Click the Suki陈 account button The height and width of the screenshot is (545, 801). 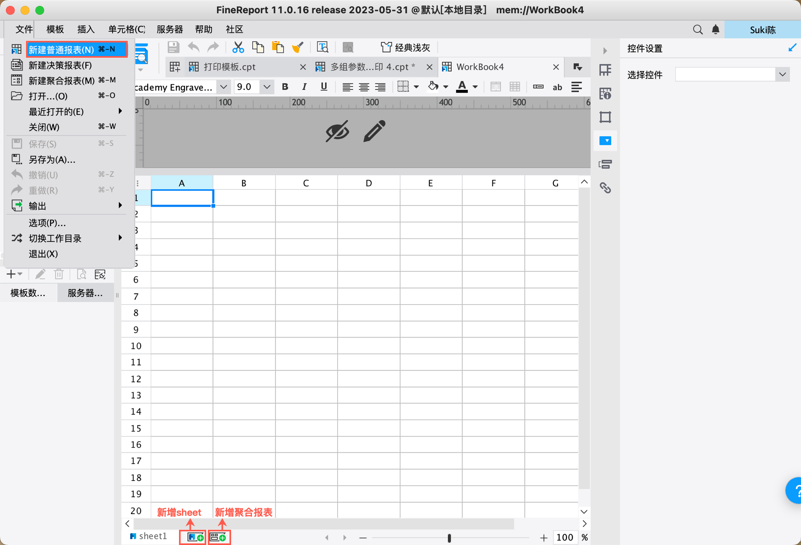(762, 30)
